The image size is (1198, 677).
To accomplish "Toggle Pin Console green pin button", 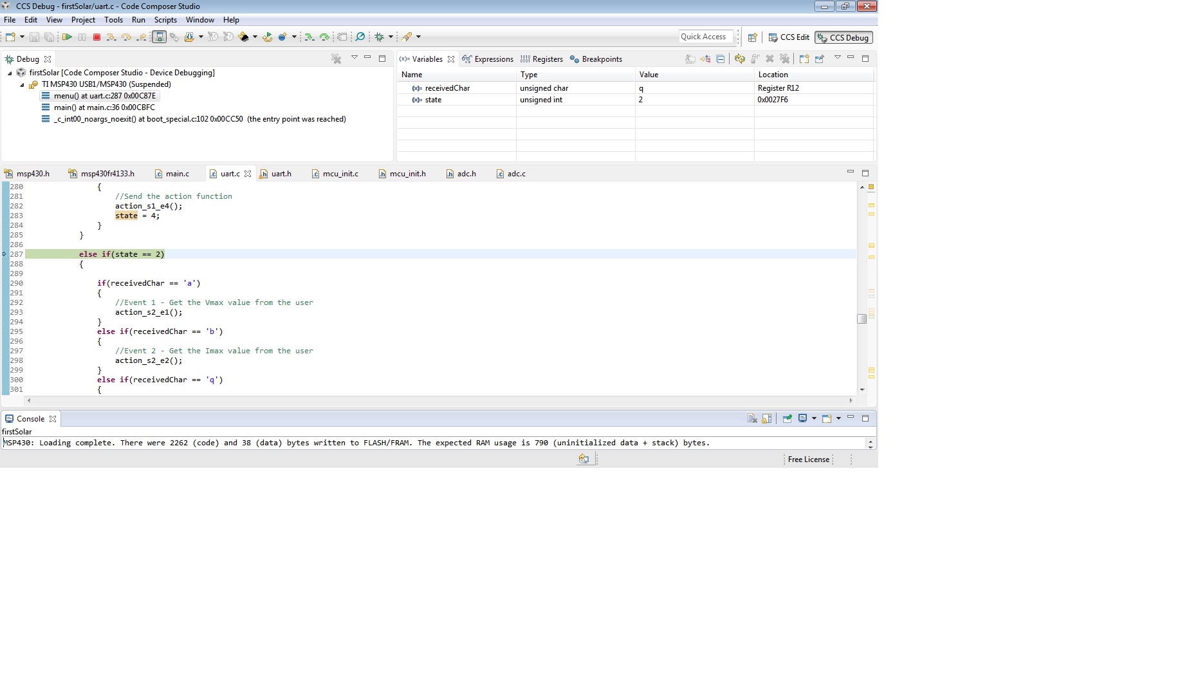I will coord(787,418).
